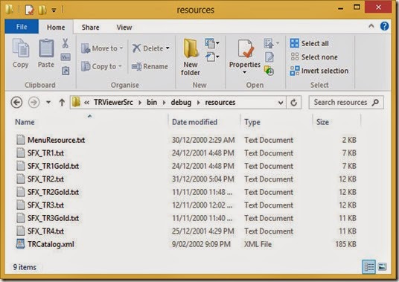Click the blue Help question mark icon
The height and width of the screenshot is (282, 399).
pyautogui.click(x=384, y=26)
